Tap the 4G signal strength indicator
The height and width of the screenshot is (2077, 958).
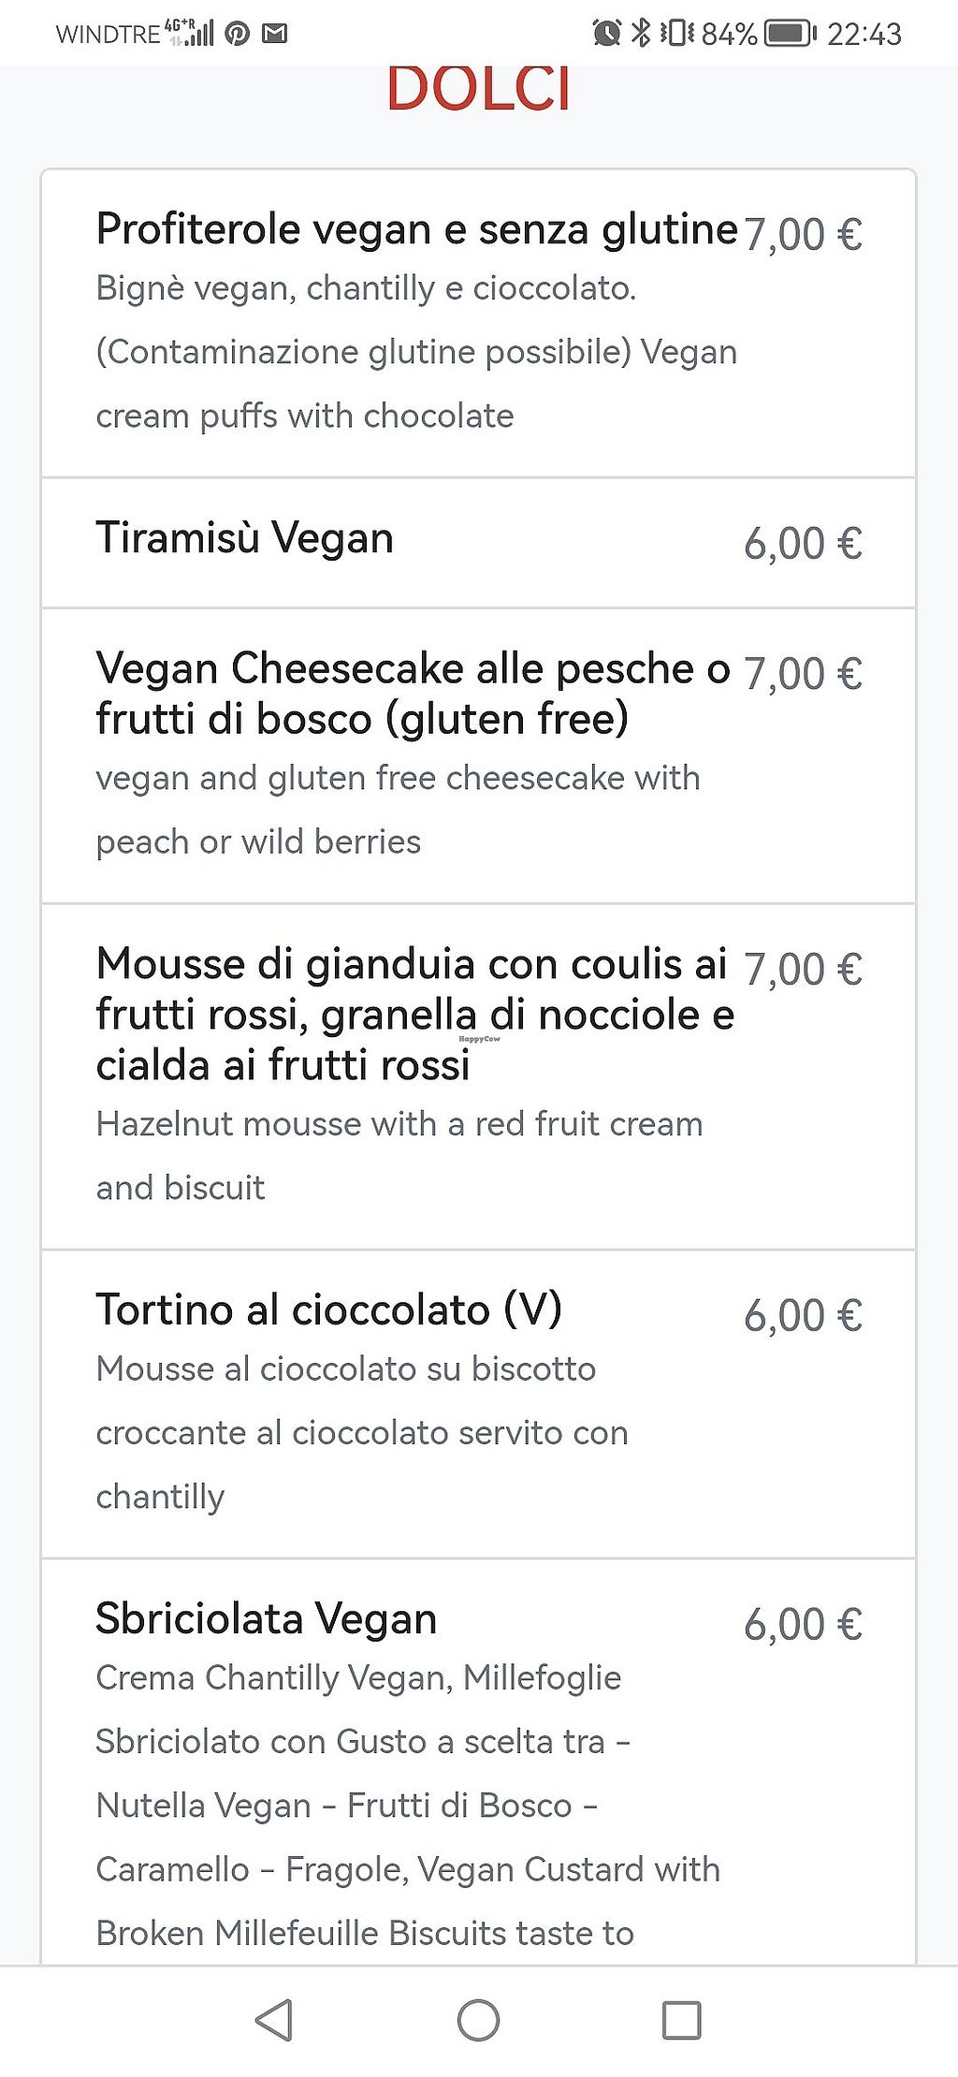click(190, 34)
